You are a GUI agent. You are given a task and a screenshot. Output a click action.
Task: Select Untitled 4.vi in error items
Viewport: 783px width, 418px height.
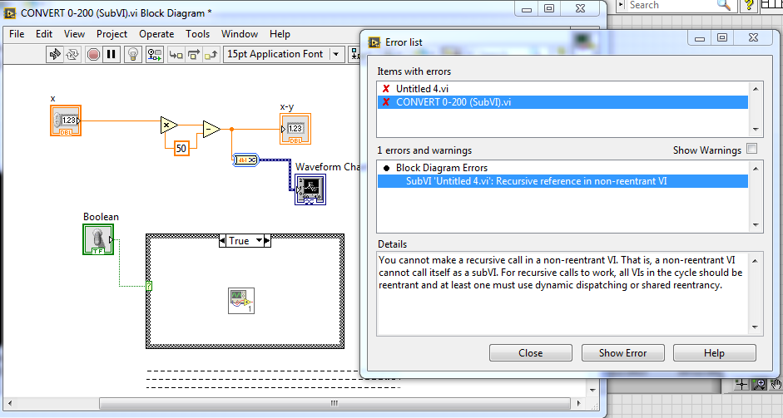(x=562, y=88)
